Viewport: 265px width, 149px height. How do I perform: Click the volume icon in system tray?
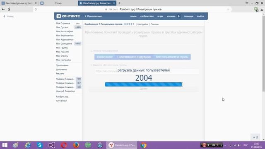pos(239,145)
